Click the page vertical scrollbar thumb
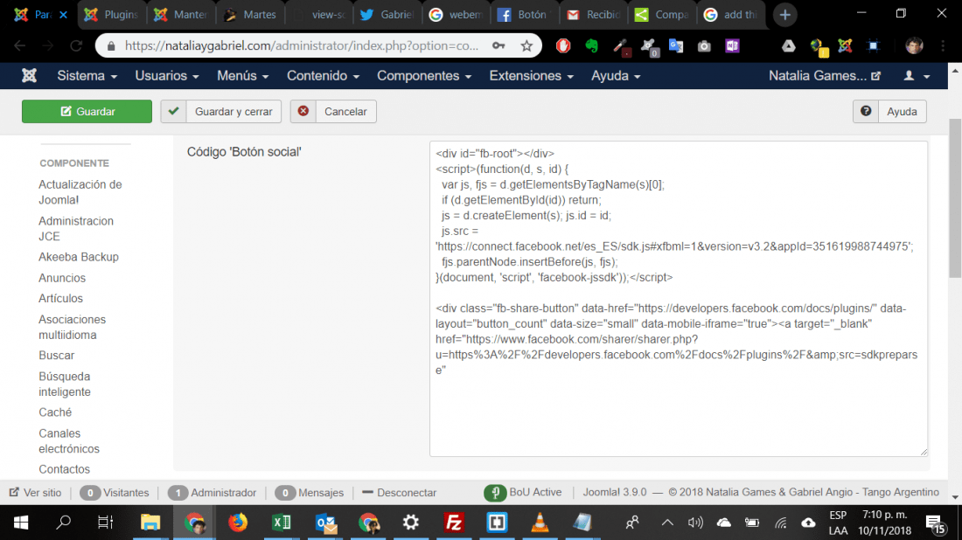Image resolution: width=962 pixels, height=540 pixels. [955, 197]
